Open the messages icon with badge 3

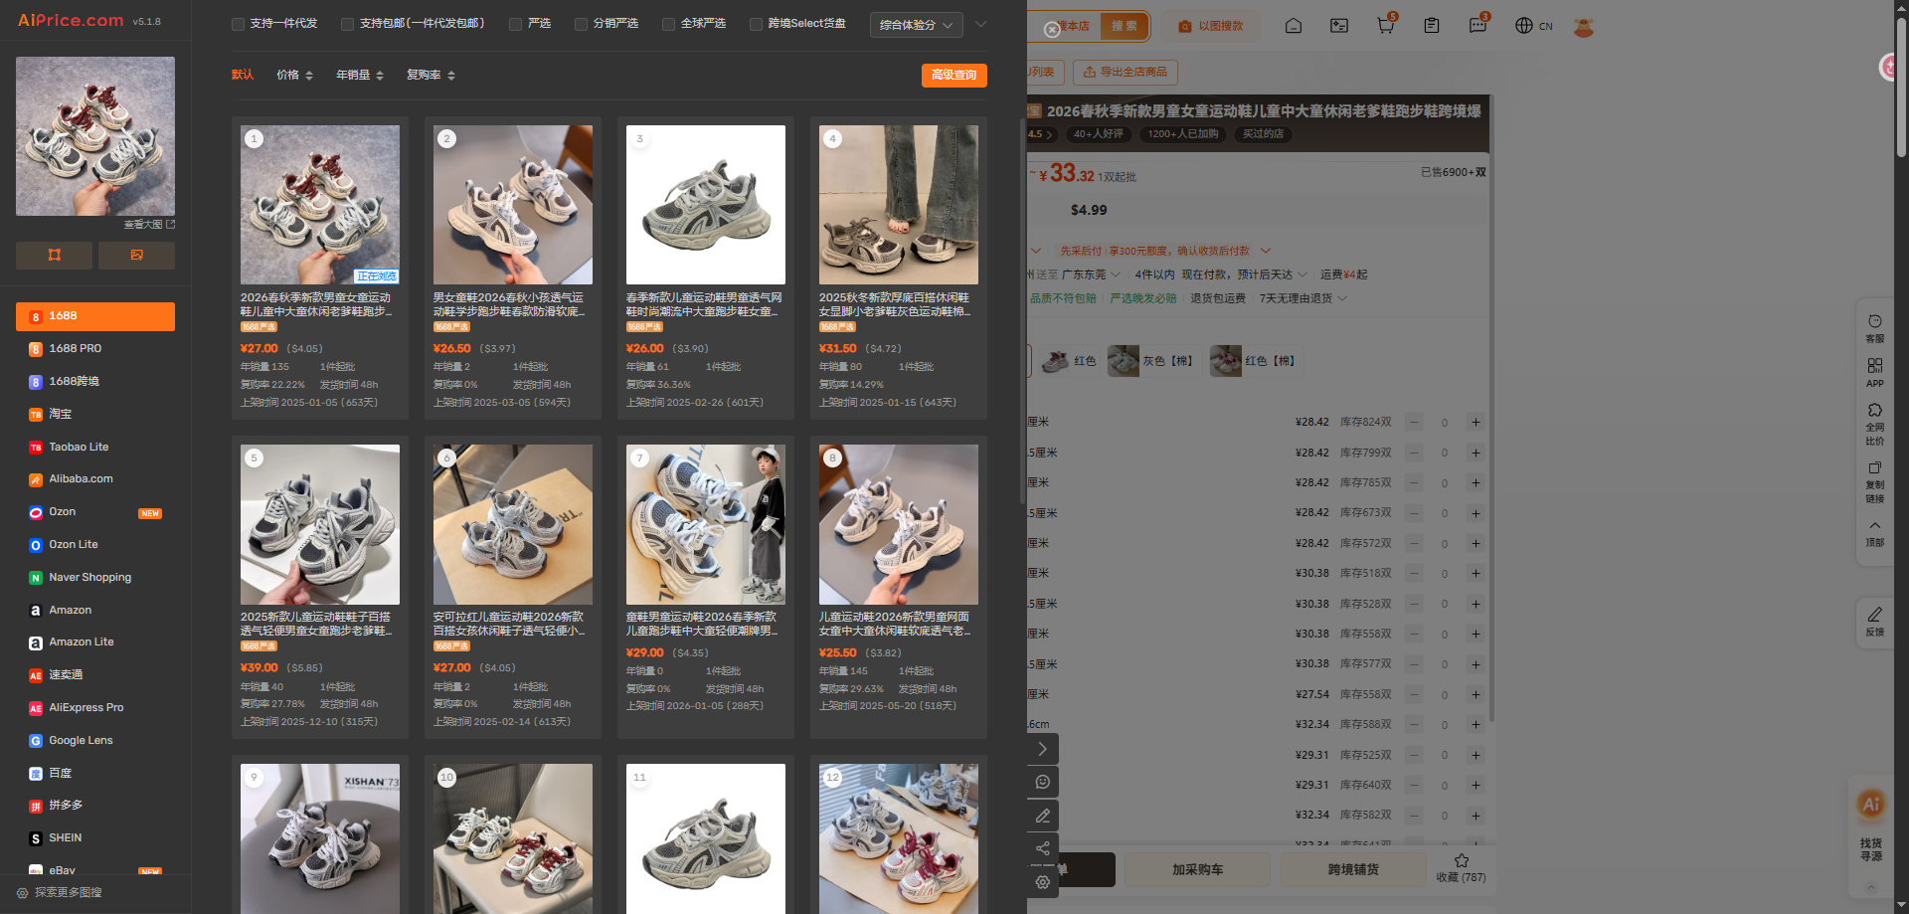[x=1477, y=26]
